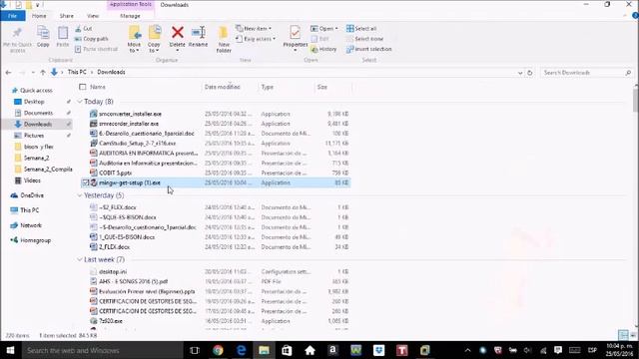Switch to the Manage ribbon tab
The image size is (639, 359).
coord(130,16)
